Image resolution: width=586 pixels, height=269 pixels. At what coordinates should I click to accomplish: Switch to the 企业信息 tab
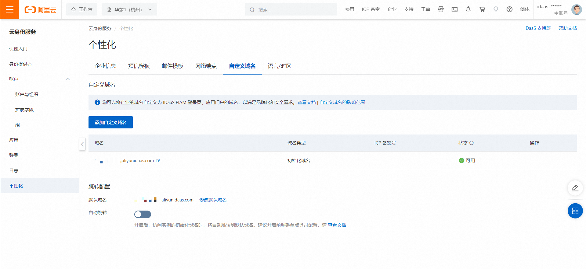coord(105,66)
